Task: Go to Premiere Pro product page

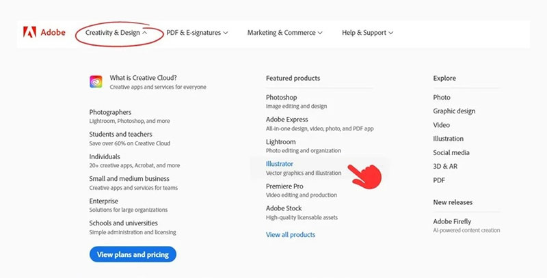Action: [x=284, y=186]
